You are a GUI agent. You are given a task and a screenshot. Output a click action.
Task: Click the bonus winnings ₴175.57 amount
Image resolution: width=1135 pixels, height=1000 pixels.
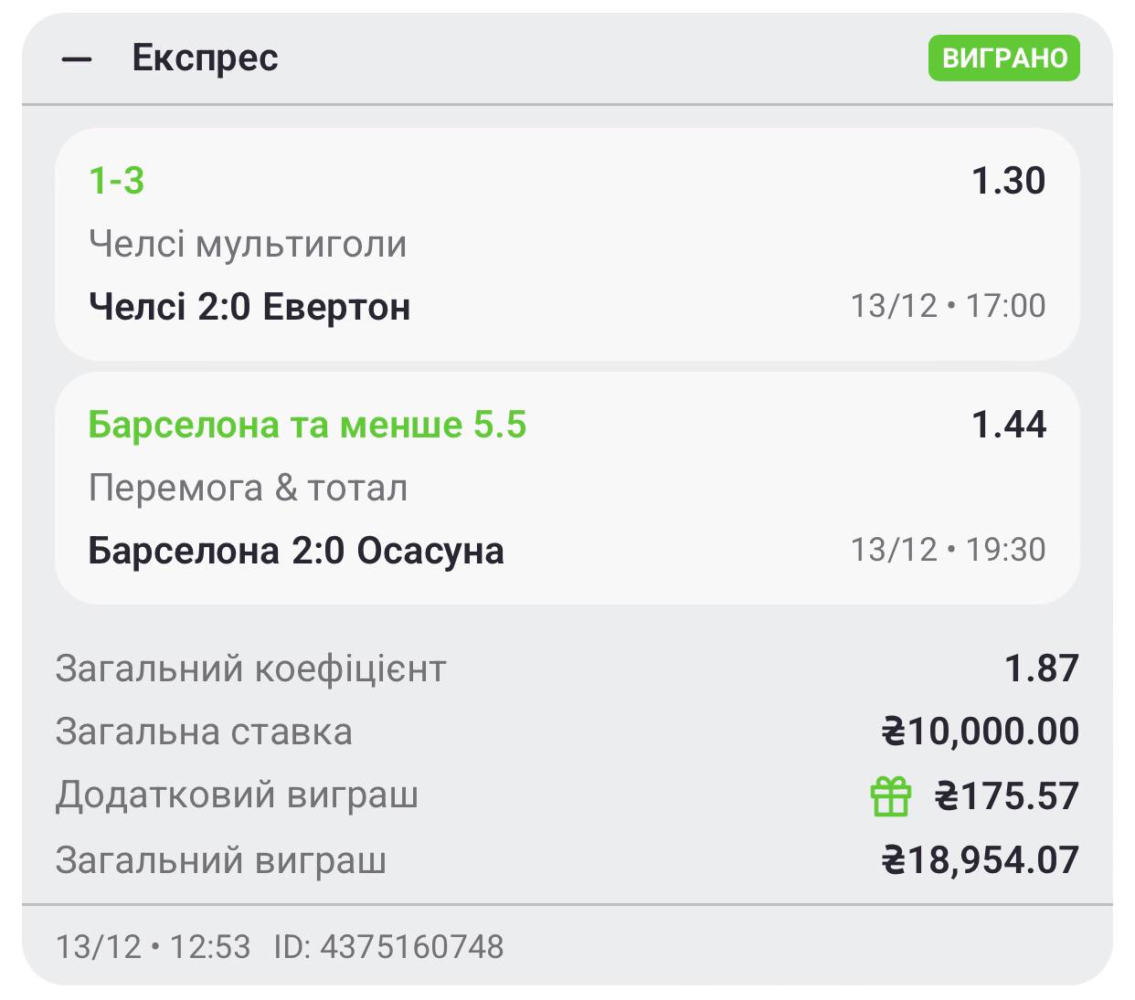(1006, 796)
